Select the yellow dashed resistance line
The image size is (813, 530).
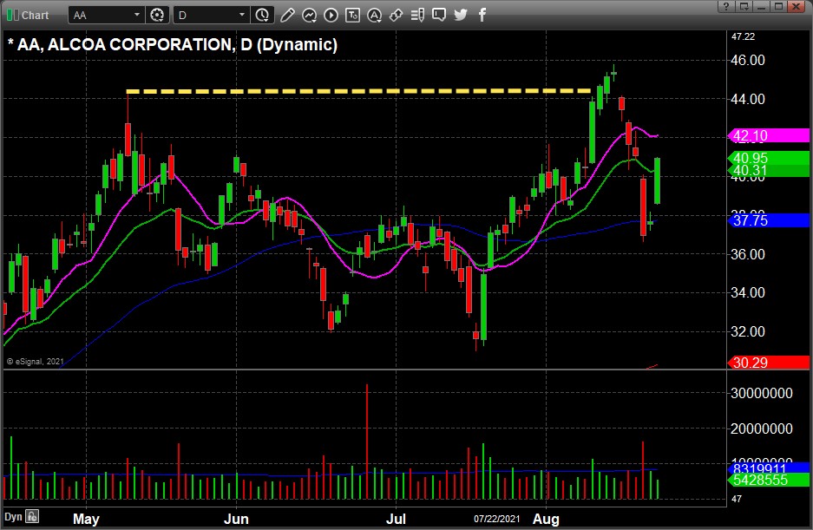(358, 91)
